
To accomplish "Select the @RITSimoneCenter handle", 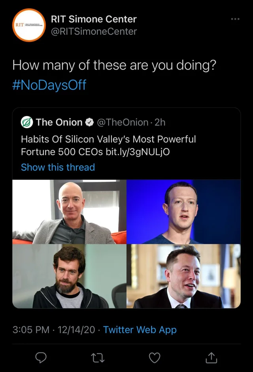I will pos(94,31).
